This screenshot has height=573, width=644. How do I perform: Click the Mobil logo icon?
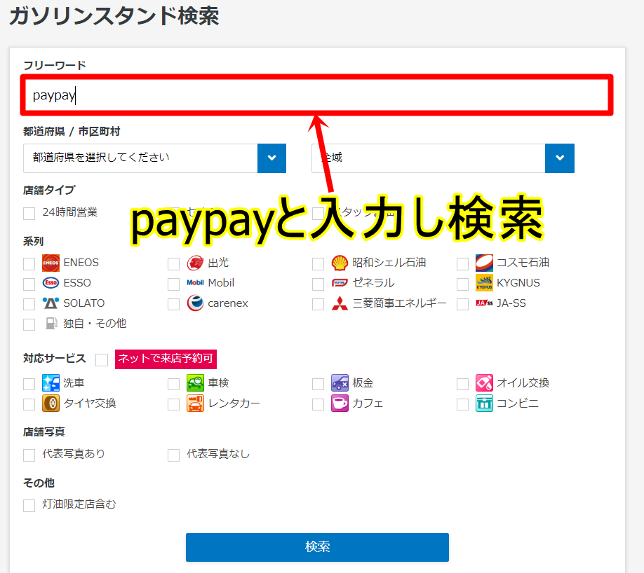pos(195,283)
